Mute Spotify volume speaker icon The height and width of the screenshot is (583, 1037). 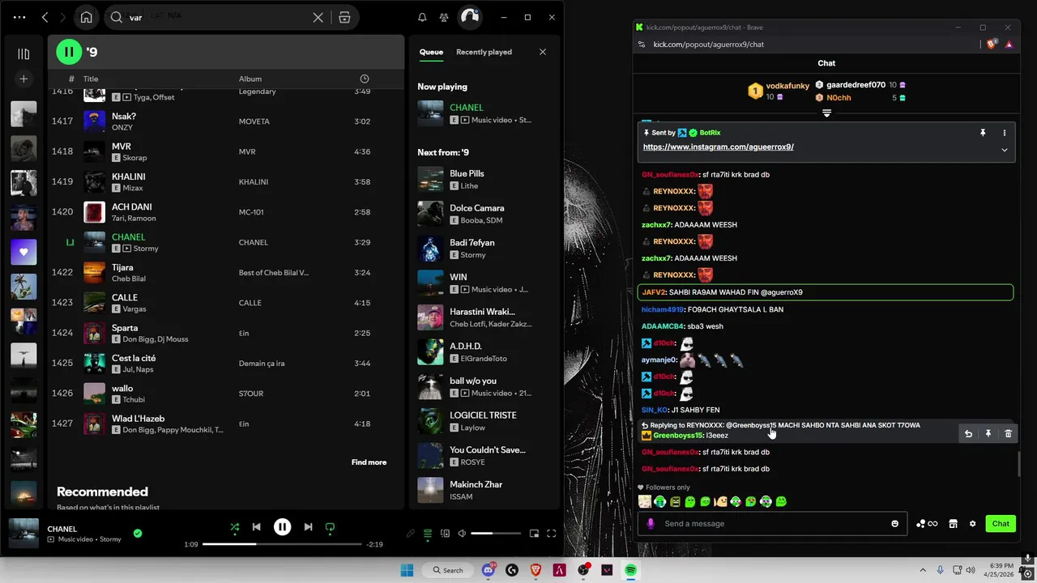(462, 534)
